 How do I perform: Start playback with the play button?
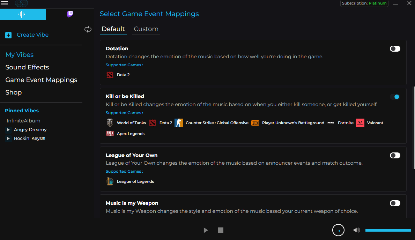[206, 230]
